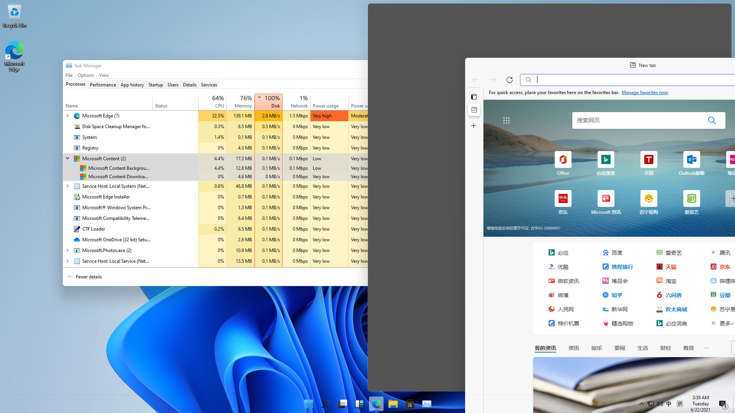Open Recycle Bin desktop icon

click(15, 16)
